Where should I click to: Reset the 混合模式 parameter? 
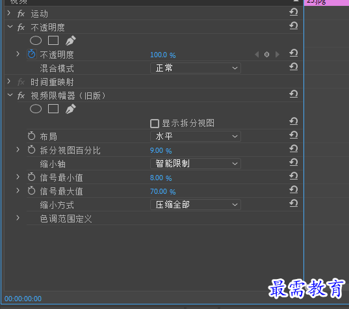point(294,67)
